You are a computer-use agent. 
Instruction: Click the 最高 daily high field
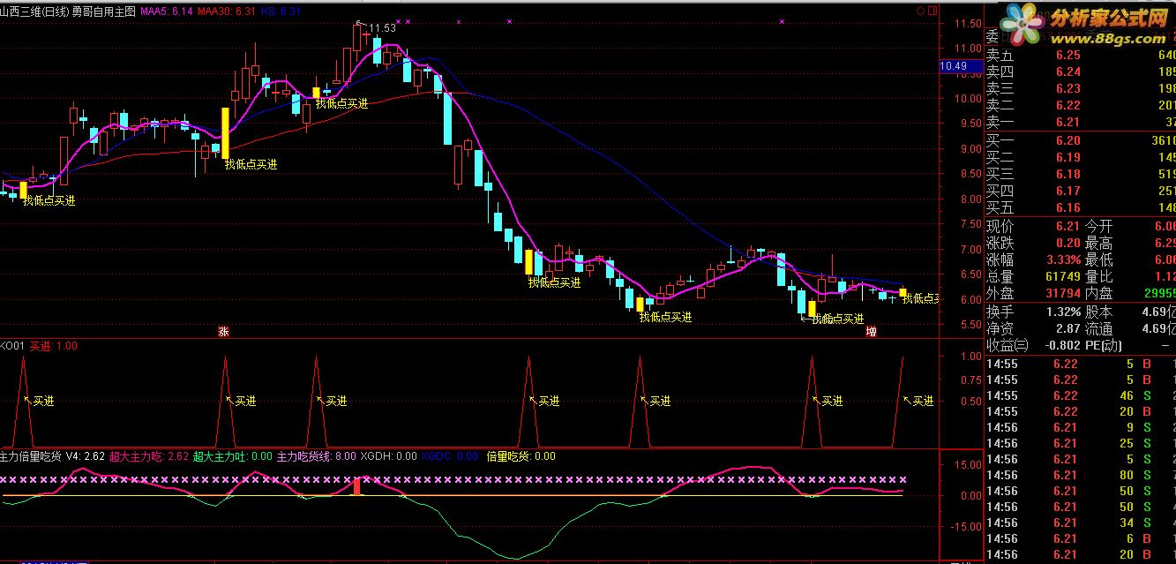[1129, 243]
